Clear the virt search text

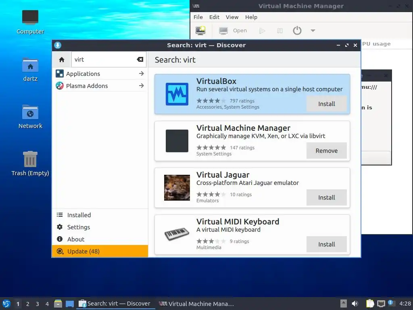[x=140, y=59]
